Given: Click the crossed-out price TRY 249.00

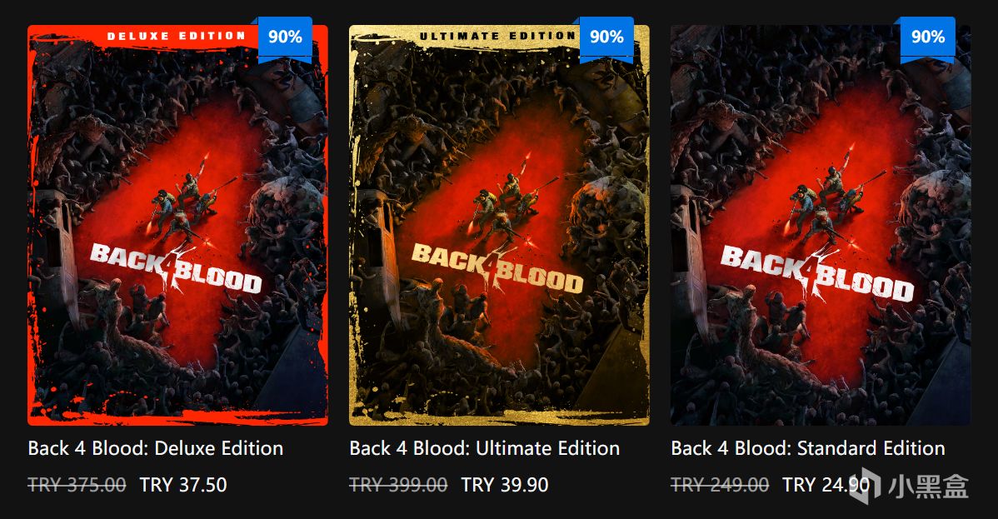Looking at the screenshot, I should tap(720, 485).
